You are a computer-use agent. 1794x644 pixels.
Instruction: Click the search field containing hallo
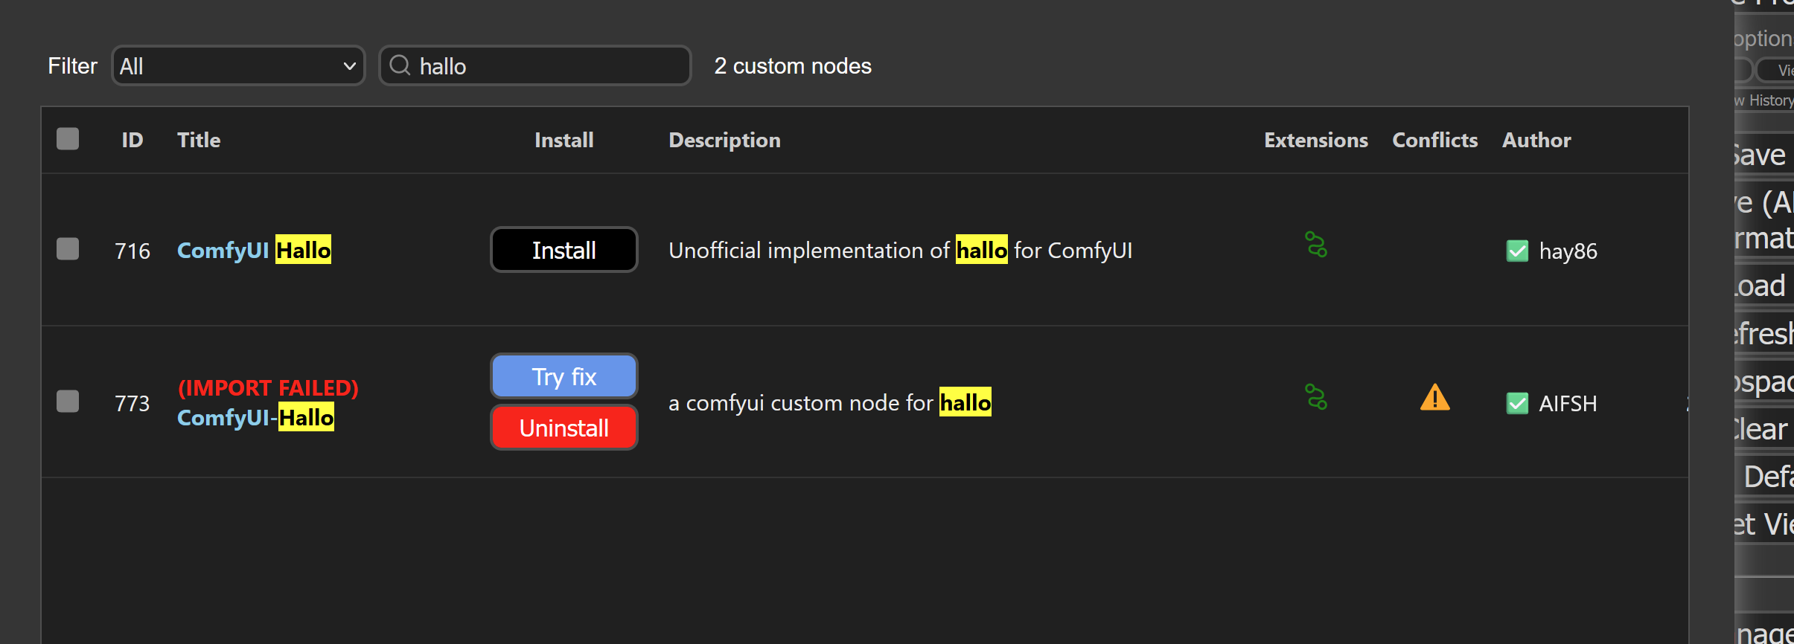click(535, 66)
